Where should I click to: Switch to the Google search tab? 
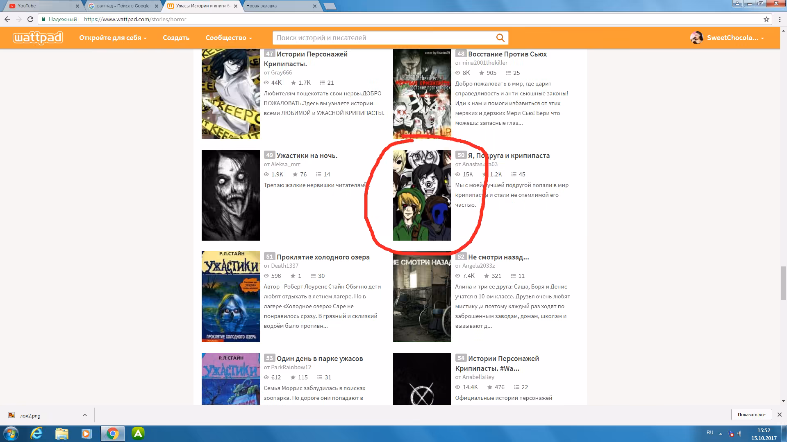pos(123,6)
